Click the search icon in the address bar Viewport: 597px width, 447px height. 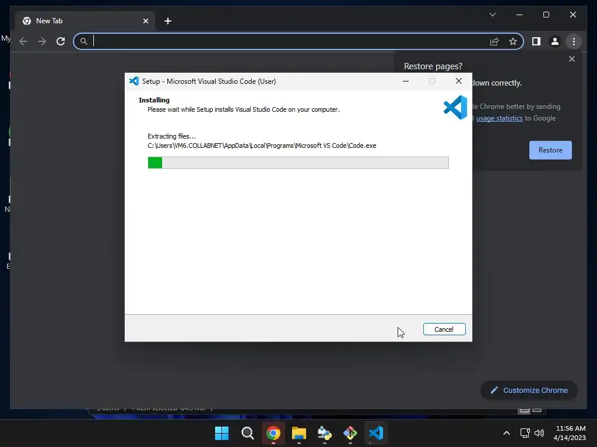(x=84, y=41)
